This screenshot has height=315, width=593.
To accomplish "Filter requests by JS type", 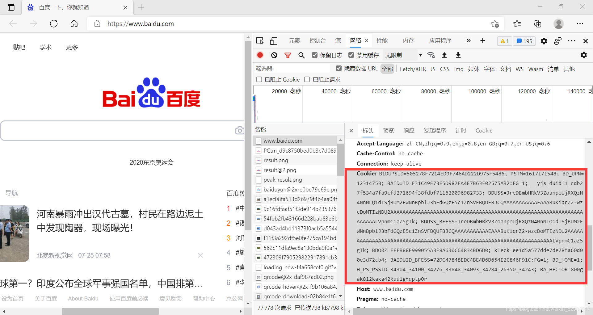I will [433, 69].
